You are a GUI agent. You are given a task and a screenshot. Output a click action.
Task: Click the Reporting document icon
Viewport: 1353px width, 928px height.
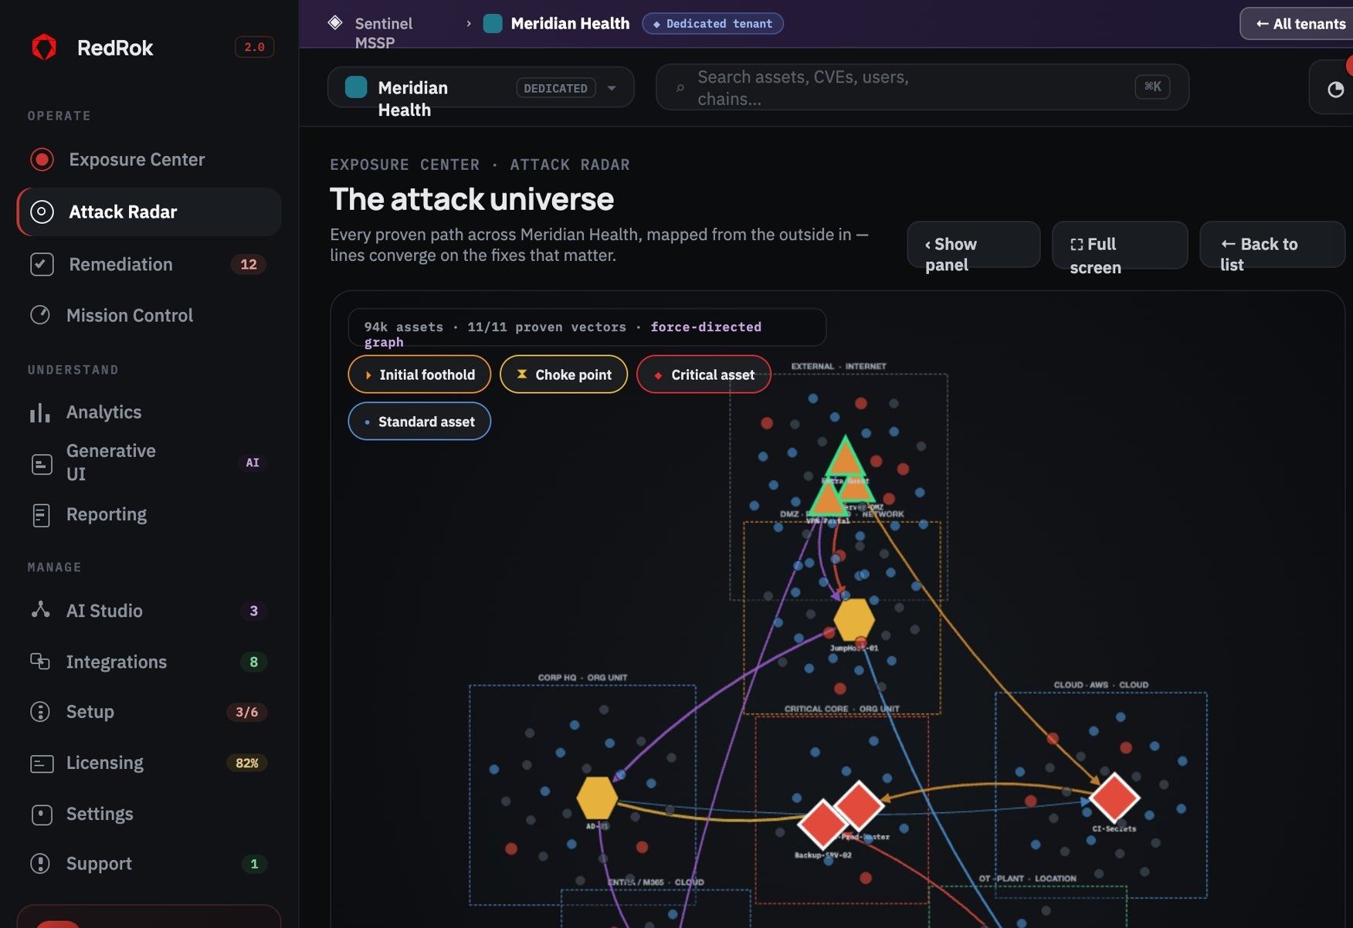(x=41, y=515)
